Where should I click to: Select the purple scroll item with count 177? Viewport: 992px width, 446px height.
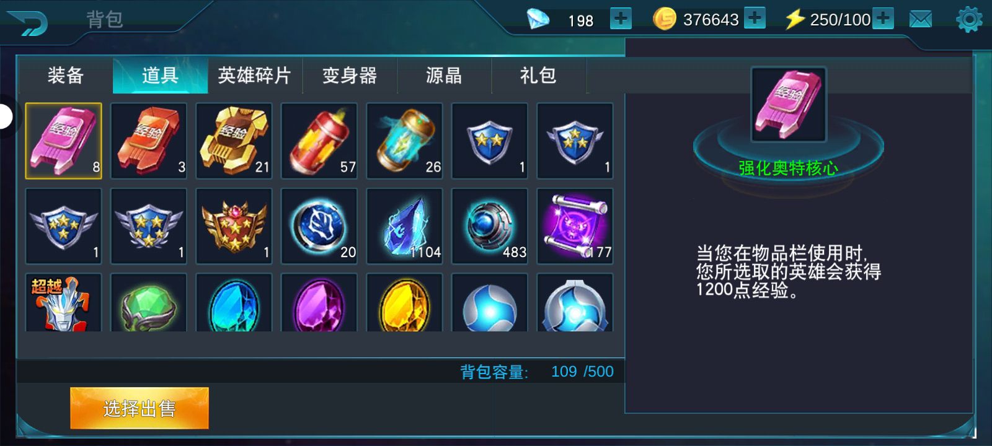coord(575,227)
